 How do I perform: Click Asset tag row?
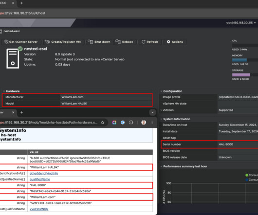tap(209, 138)
